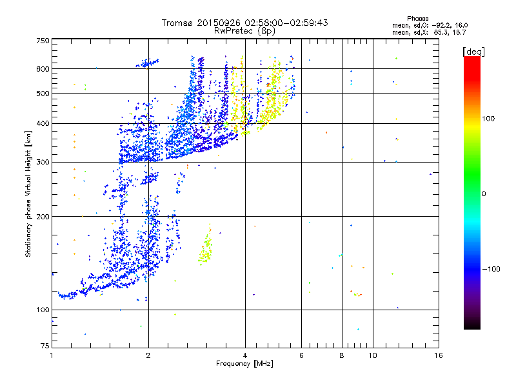Viewport: 516px width, 387px height.
Task: Click the rainbow phase colorbar
Action: (472, 193)
